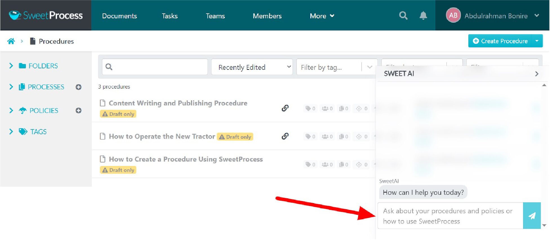Click tag count of Content Writing procedure
The image size is (550, 240).
click(310, 108)
